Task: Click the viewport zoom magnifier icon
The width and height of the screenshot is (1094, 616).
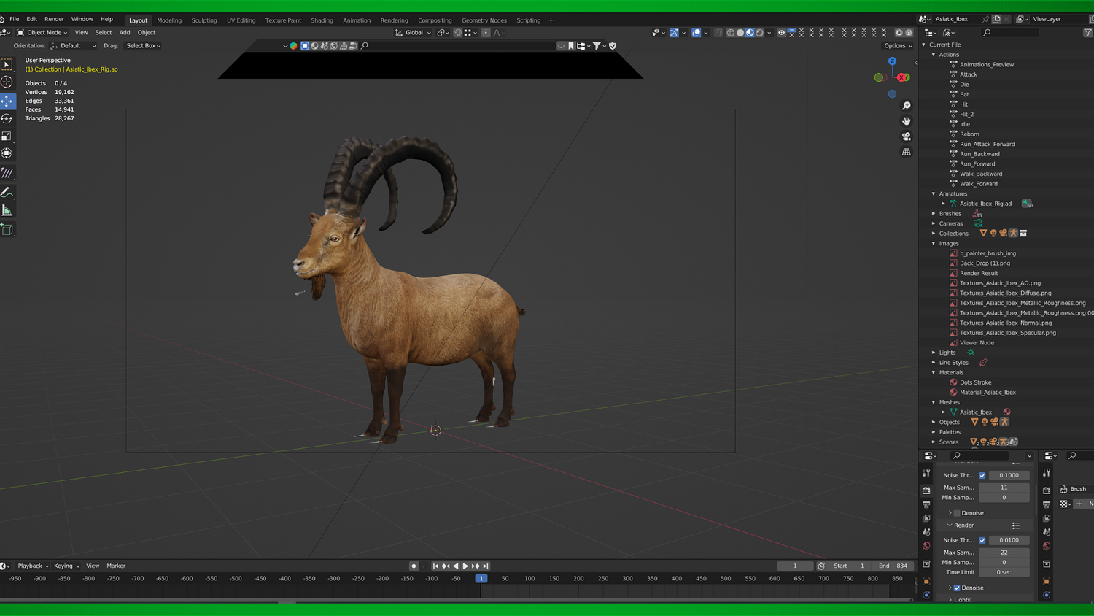Action: tap(907, 106)
